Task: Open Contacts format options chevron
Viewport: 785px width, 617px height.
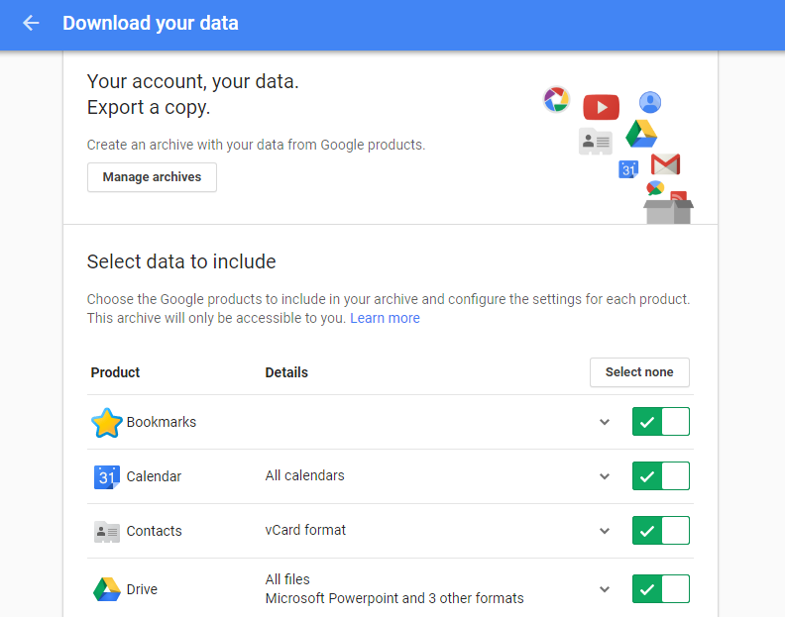Action: coord(605,531)
